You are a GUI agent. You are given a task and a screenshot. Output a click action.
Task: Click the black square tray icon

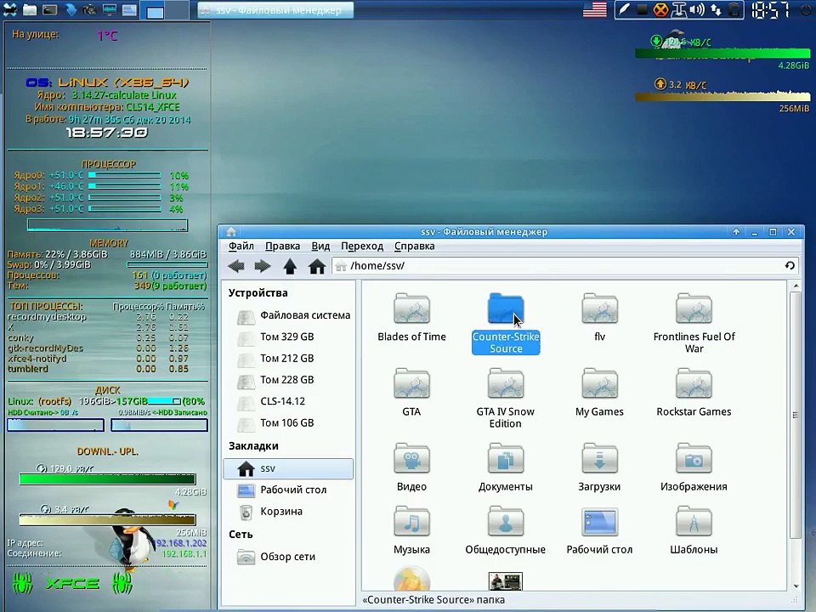click(643, 9)
